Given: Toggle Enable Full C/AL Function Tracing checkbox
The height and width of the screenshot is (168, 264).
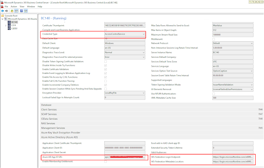Looking at the screenshot, I should 106,81.
